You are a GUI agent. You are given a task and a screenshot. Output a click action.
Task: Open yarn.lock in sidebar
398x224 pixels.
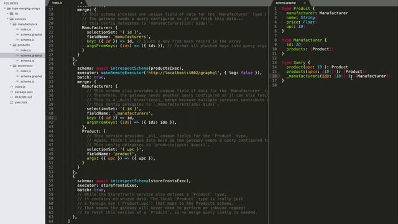point(21,102)
